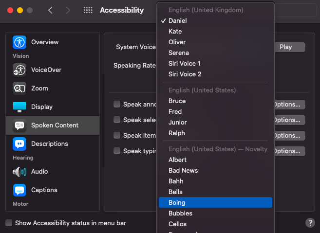The width and height of the screenshot is (320, 233).
Task: Open the Overview accessibility icon
Action: tap(19, 42)
